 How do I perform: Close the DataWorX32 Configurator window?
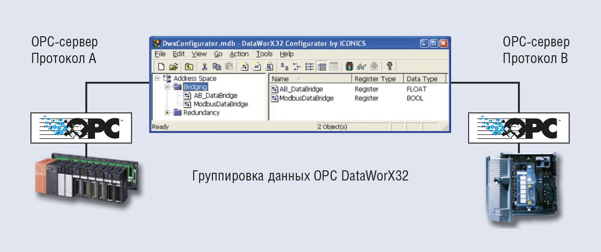(443, 43)
